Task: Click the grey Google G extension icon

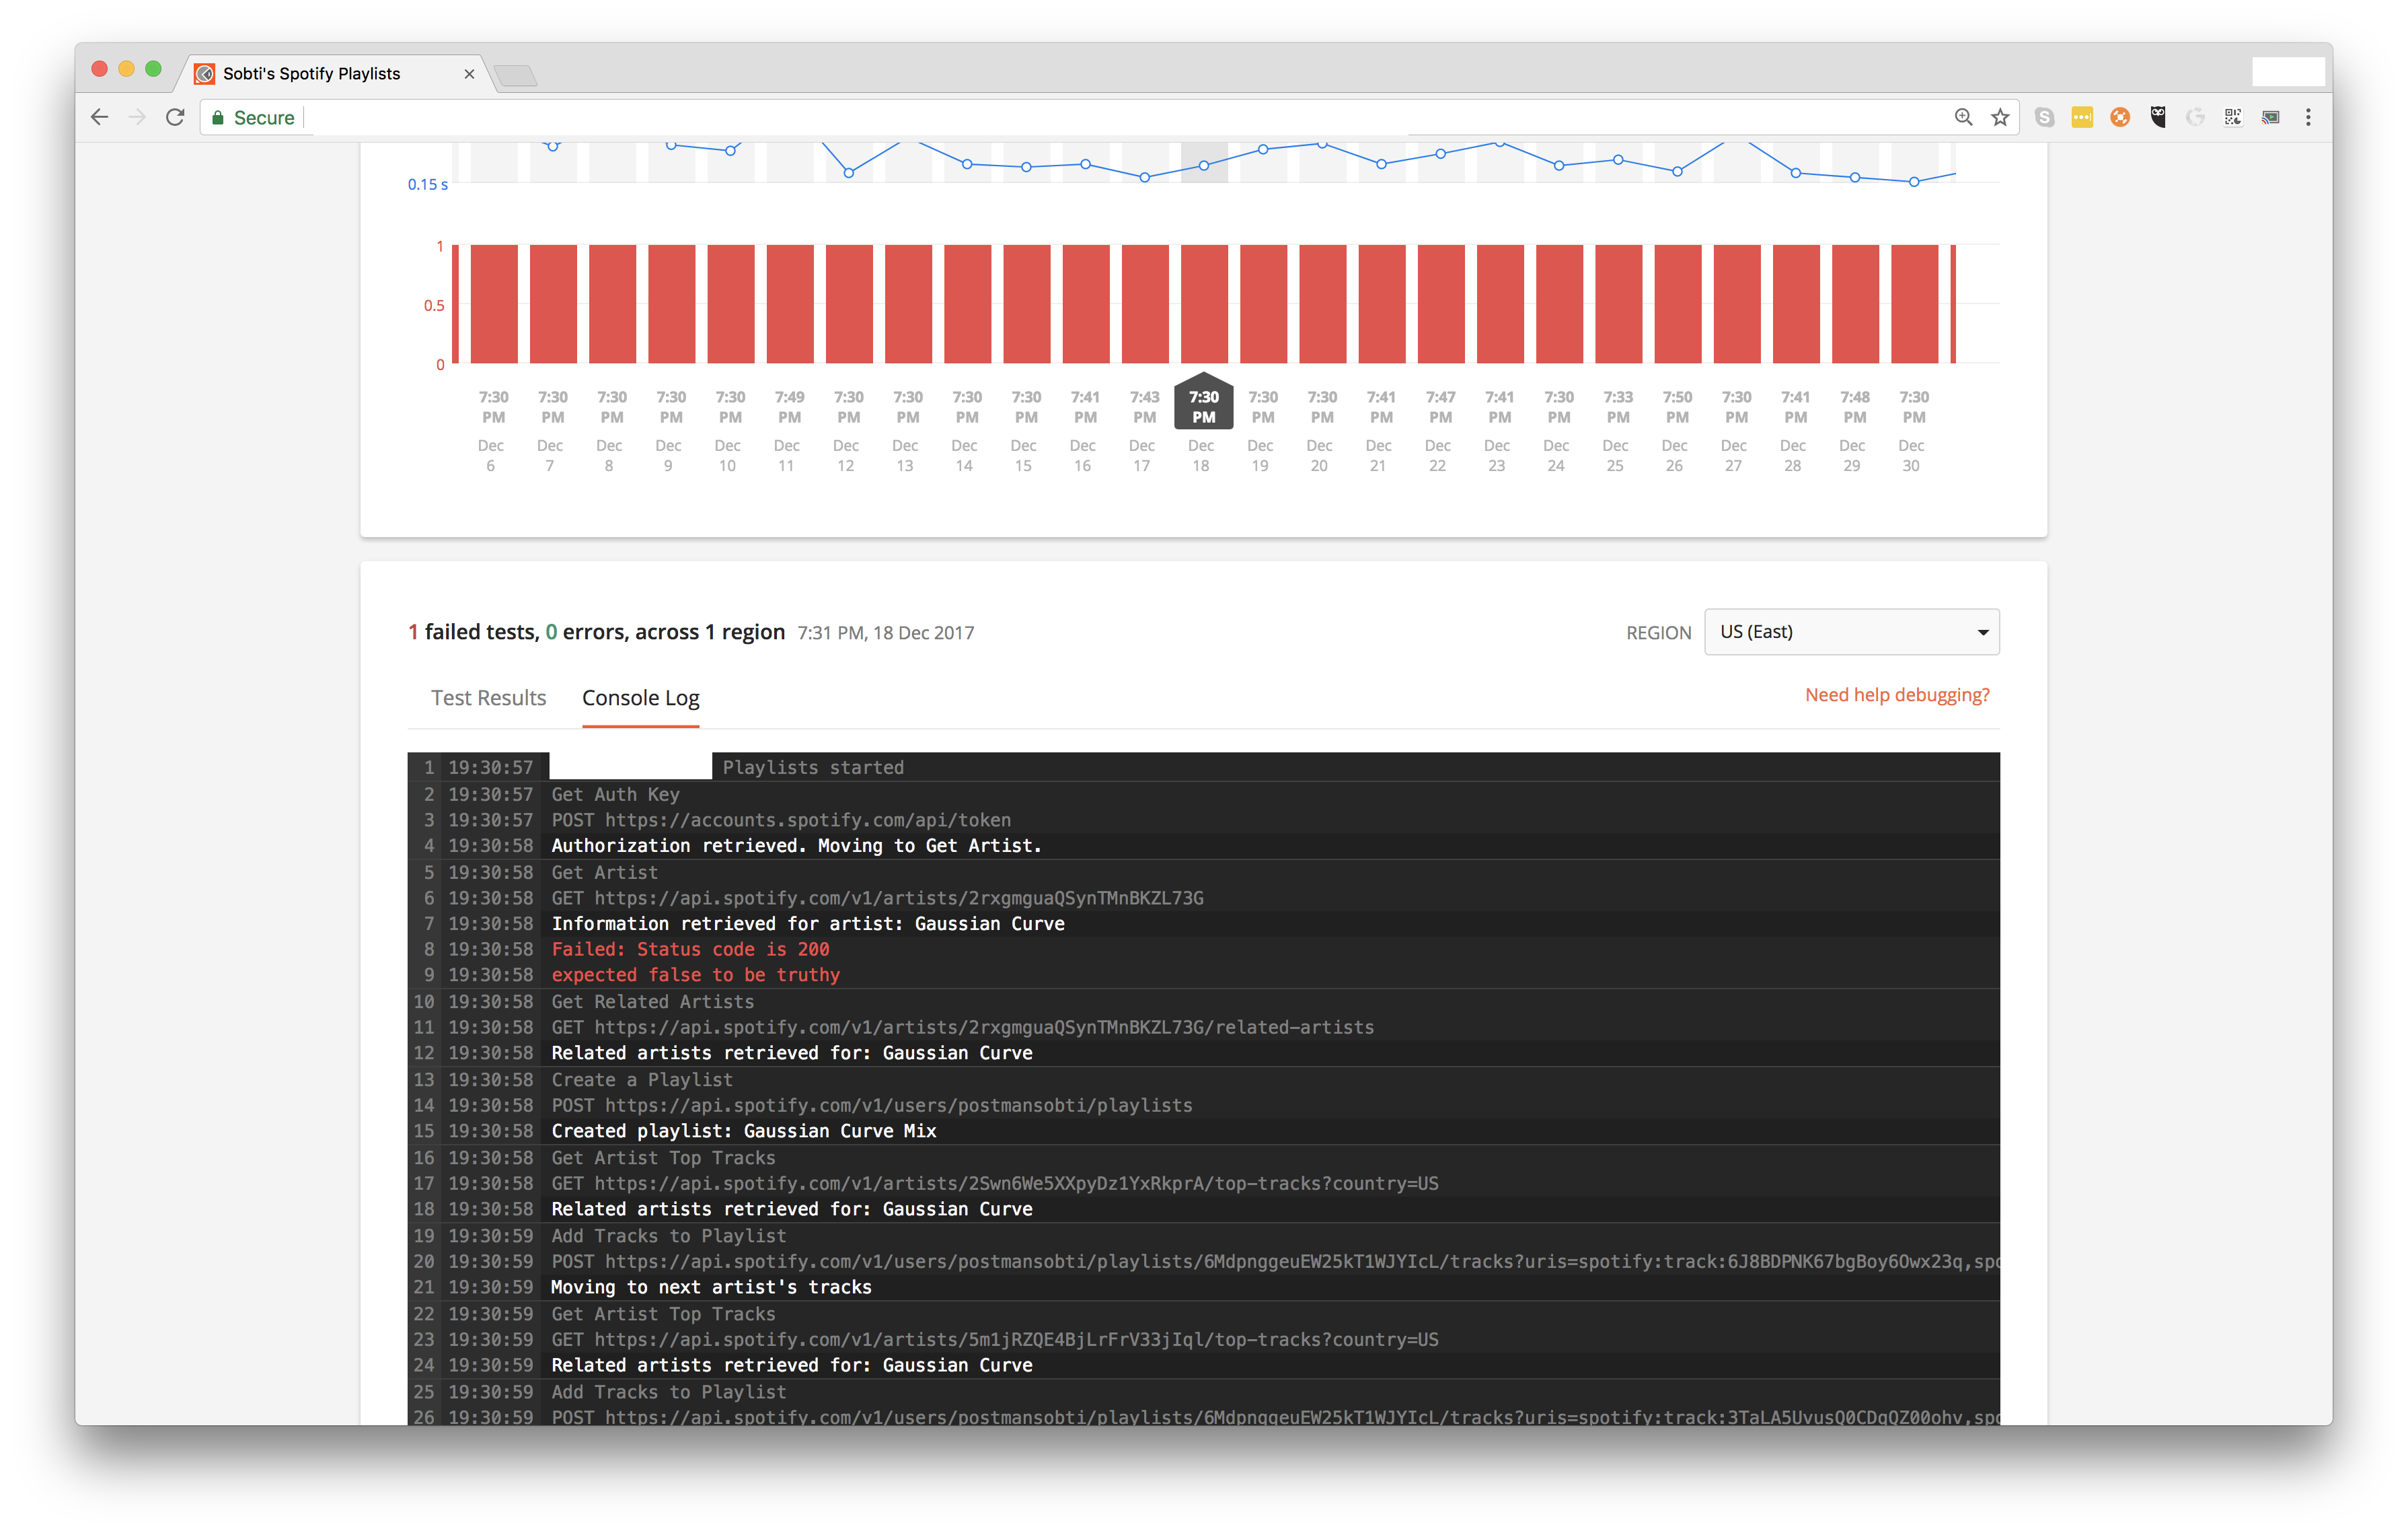Action: pos(2195,117)
